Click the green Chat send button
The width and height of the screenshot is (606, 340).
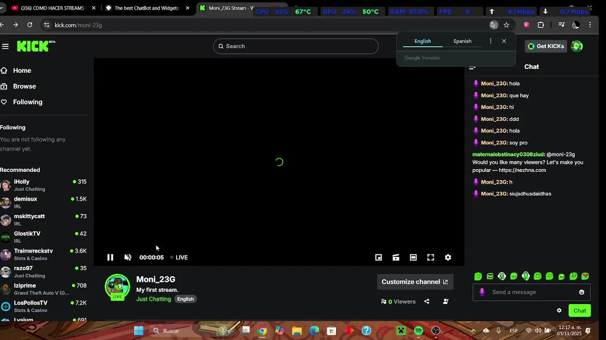[579, 311]
